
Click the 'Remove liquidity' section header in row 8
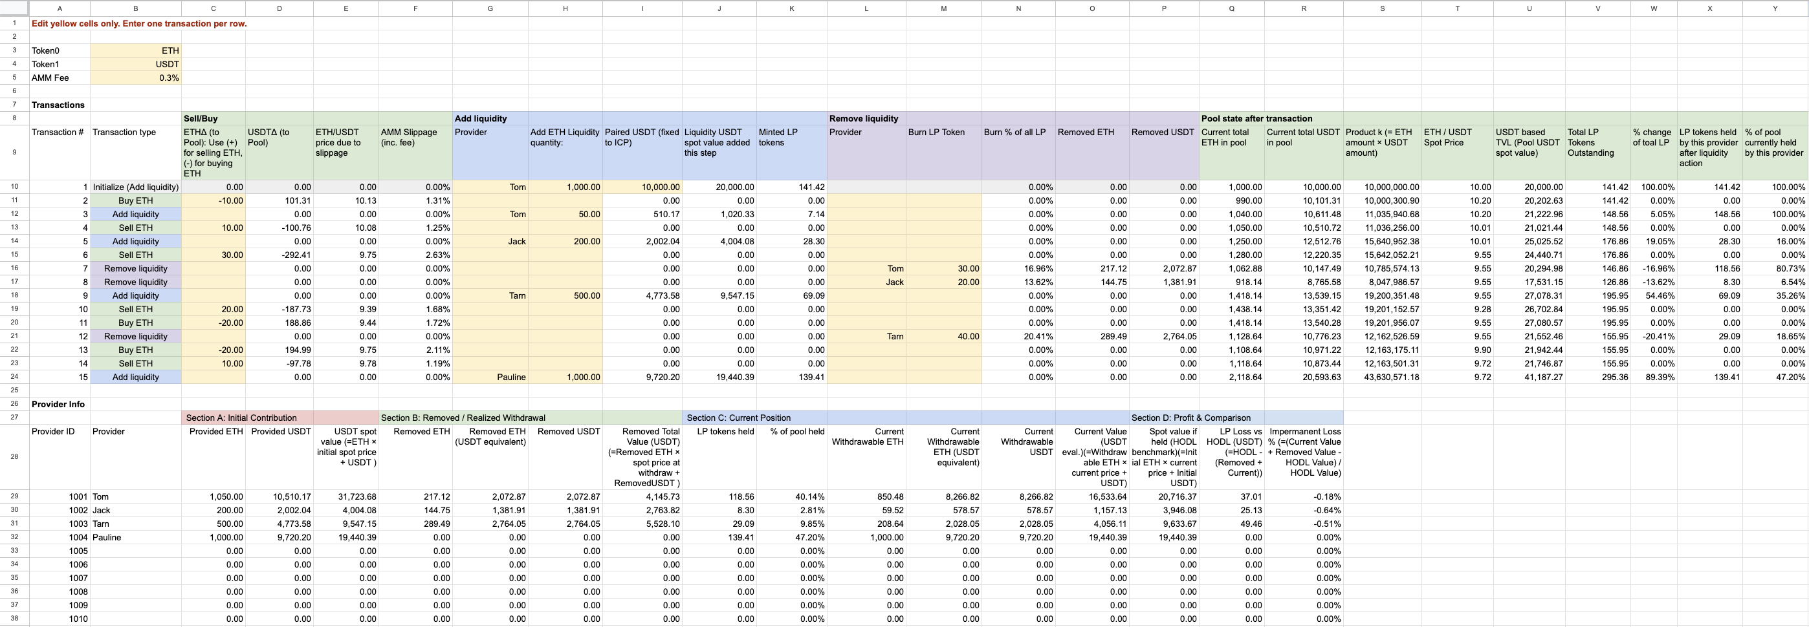(x=866, y=118)
